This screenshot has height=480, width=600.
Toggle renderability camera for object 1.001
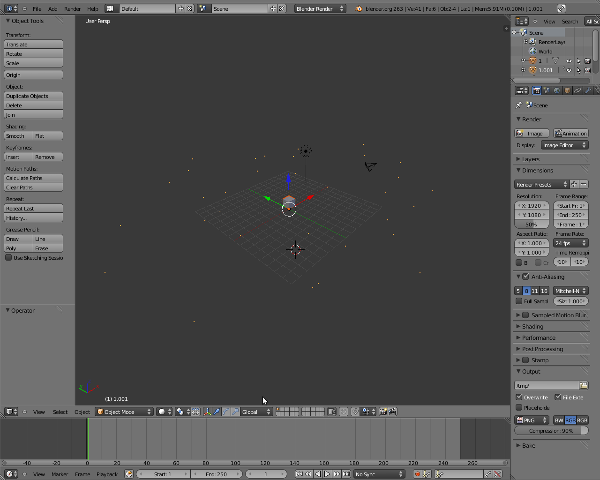(588, 70)
